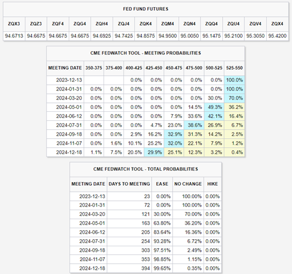Select the highlighted 49.3% cell
Image resolution: width=292 pixels, height=274 pixels.
[214, 107]
